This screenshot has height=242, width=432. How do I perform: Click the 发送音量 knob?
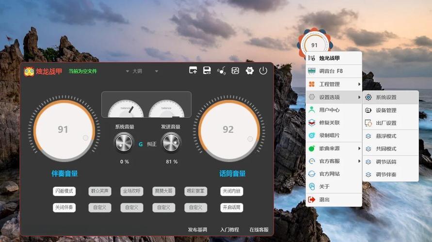pyautogui.click(x=171, y=143)
